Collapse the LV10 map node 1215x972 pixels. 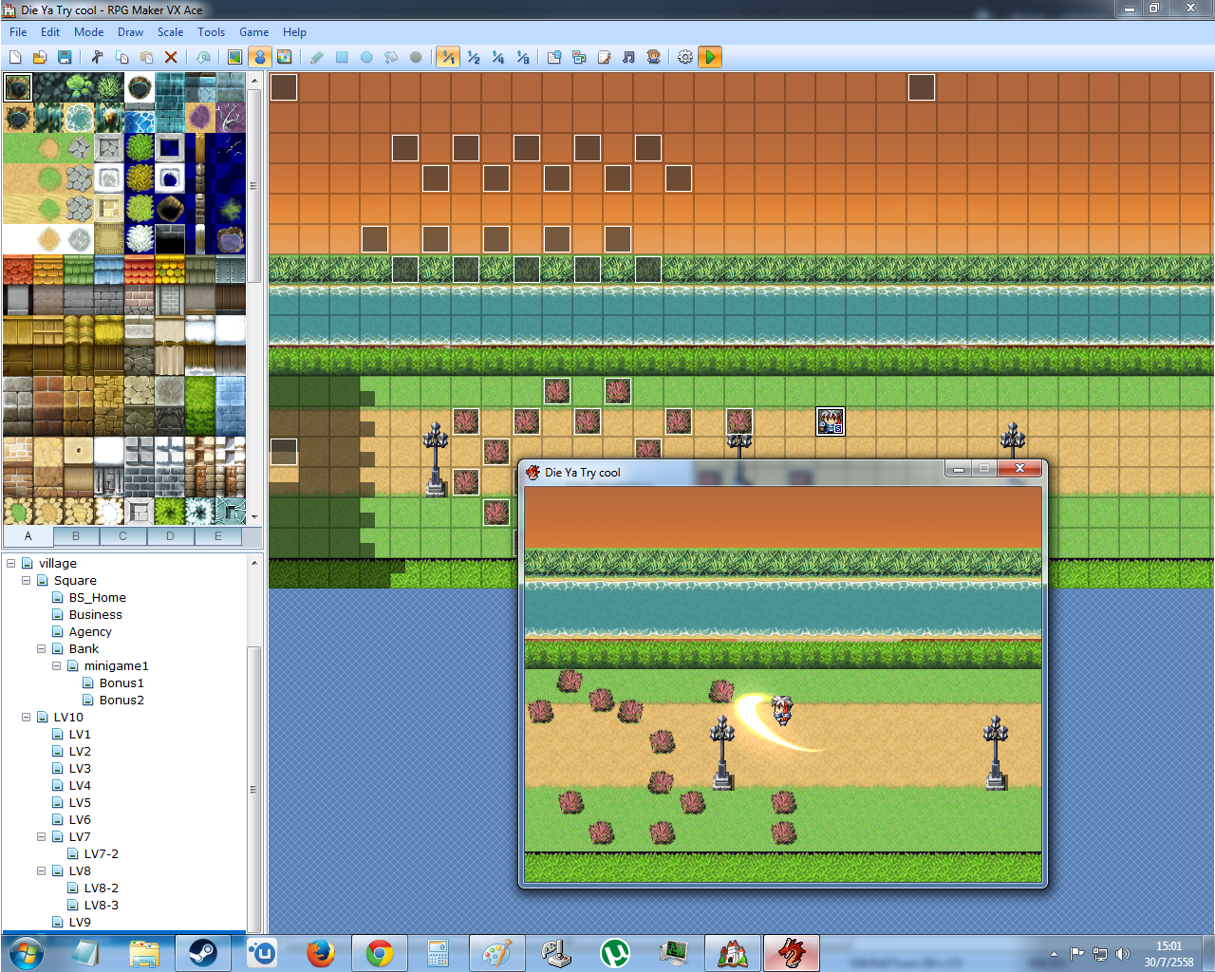pos(27,717)
